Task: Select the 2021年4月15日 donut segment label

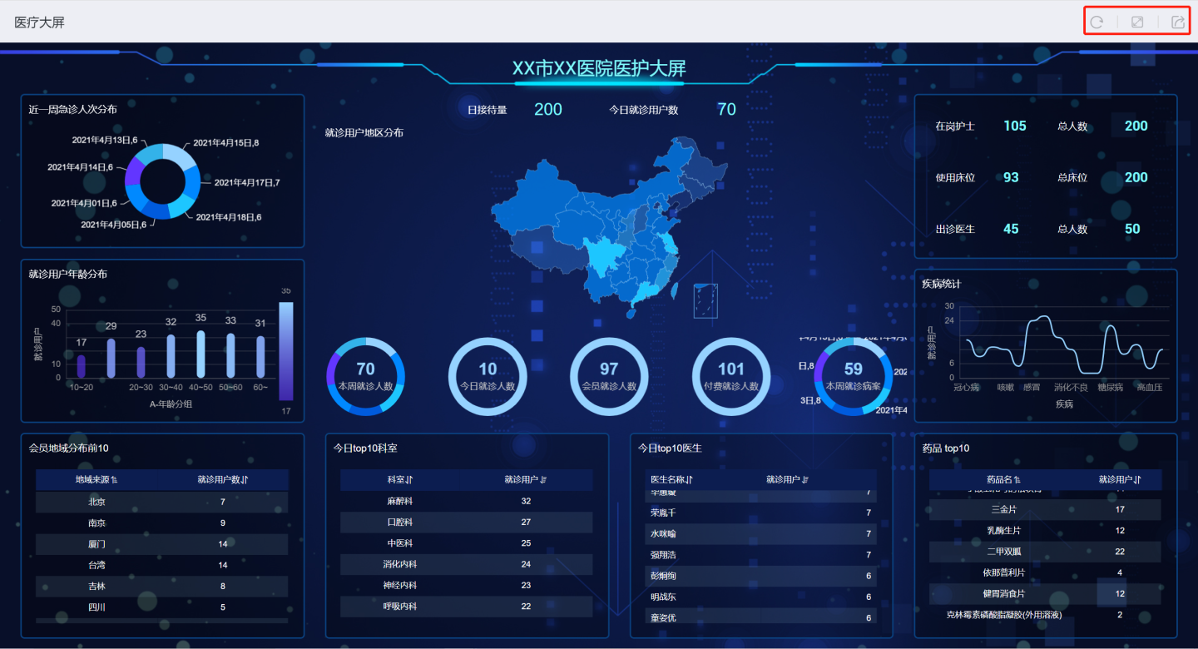Action: coord(225,143)
